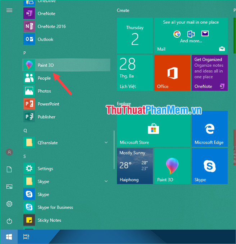The height and width of the screenshot is (244, 236).
Task: Launch Sticky Notes icon
Action: tap(29, 220)
